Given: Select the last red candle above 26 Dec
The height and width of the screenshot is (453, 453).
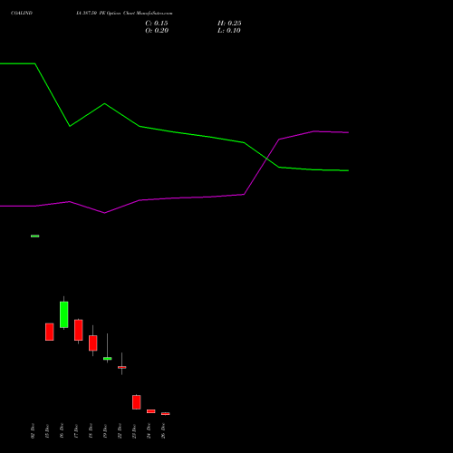Looking at the screenshot, I should [x=166, y=414].
